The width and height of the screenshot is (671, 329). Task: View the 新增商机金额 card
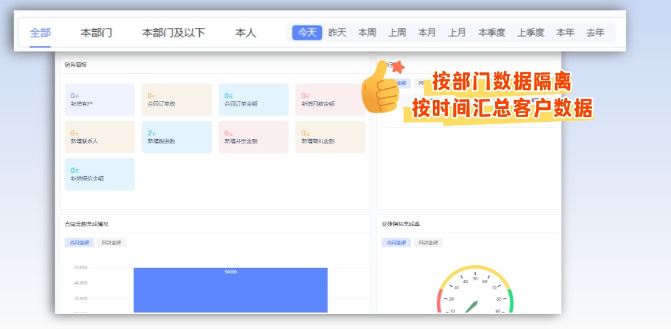coord(331,137)
